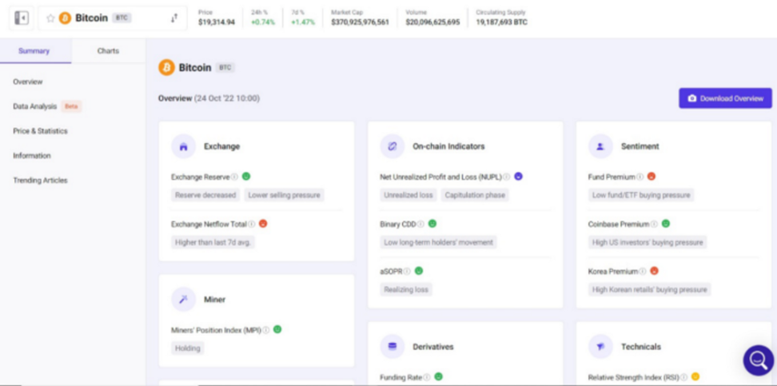Click the red Fund Premium status indicator
This screenshot has height=386, width=777.
point(651,177)
